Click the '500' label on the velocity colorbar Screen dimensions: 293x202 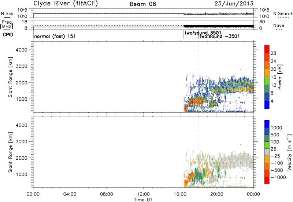pyautogui.click(x=275, y=135)
